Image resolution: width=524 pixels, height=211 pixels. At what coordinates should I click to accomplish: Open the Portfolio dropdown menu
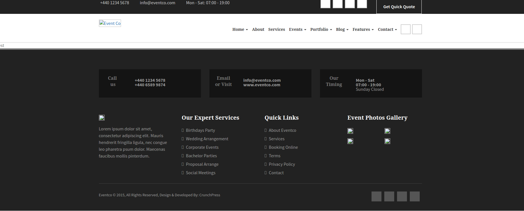point(321,29)
